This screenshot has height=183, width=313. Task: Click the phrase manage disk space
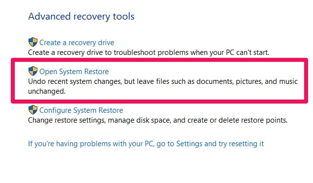coord(139,120)
